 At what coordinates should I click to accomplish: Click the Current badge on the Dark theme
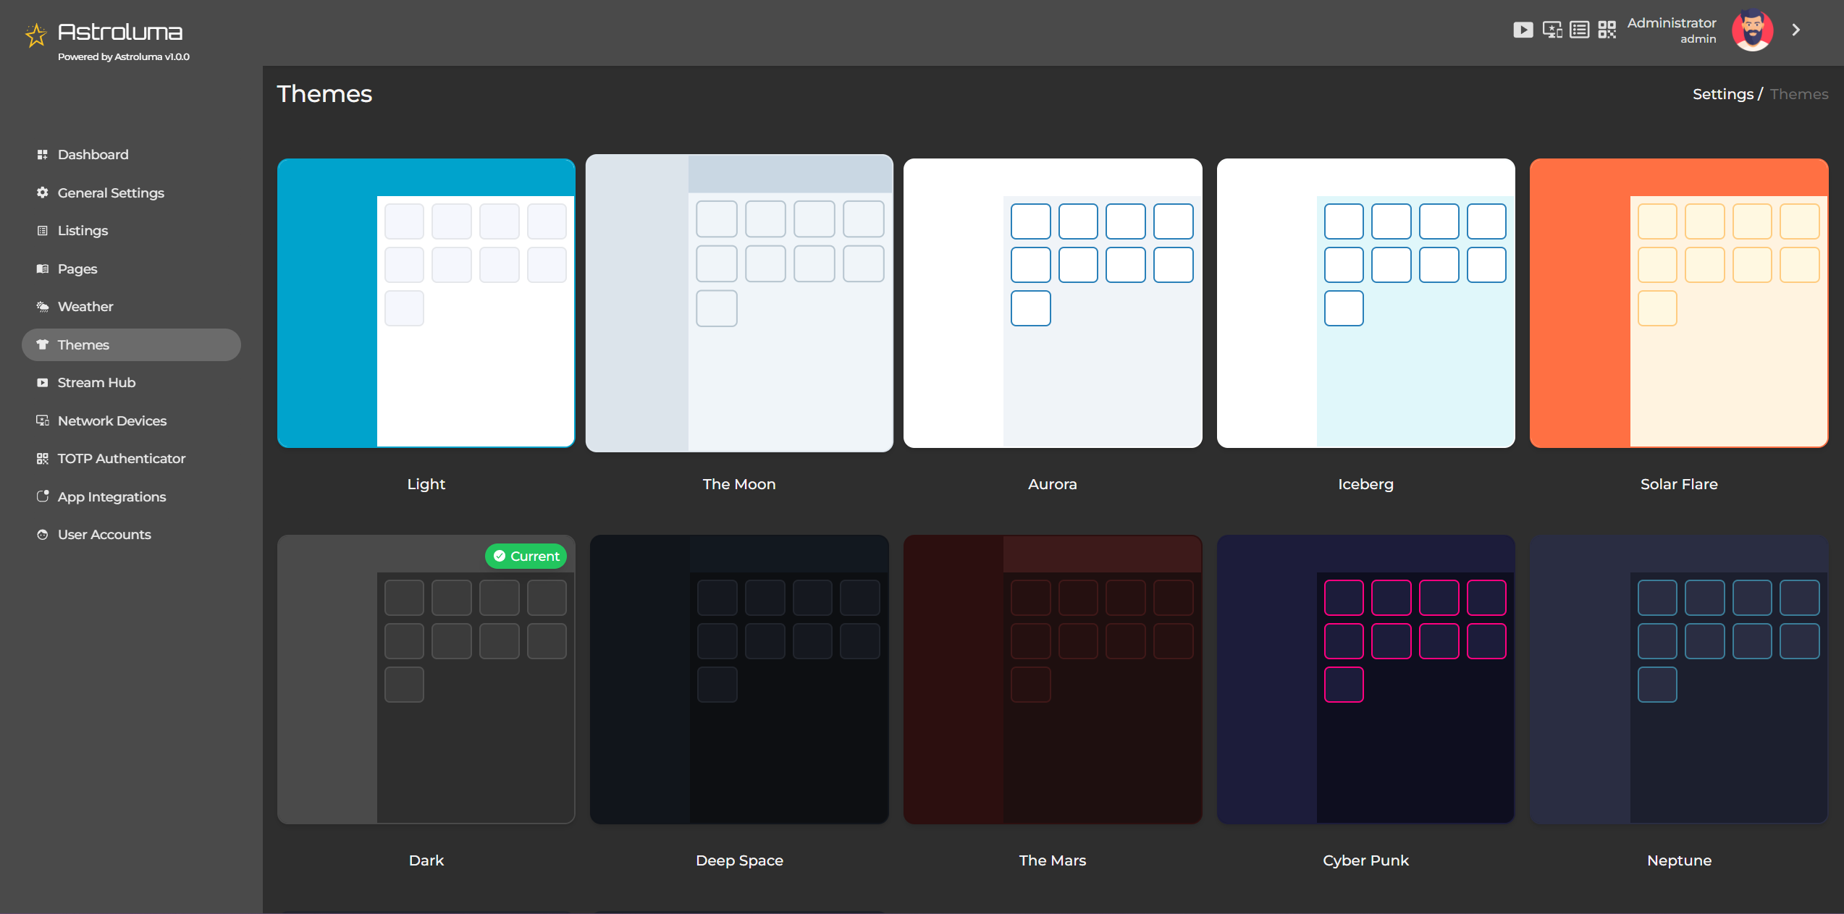(x=526, y=556)
